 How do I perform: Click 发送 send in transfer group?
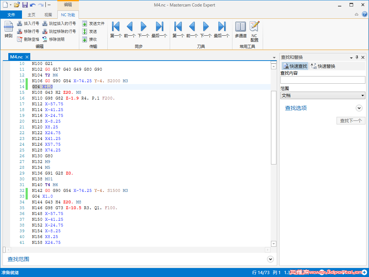coord(90,31)
